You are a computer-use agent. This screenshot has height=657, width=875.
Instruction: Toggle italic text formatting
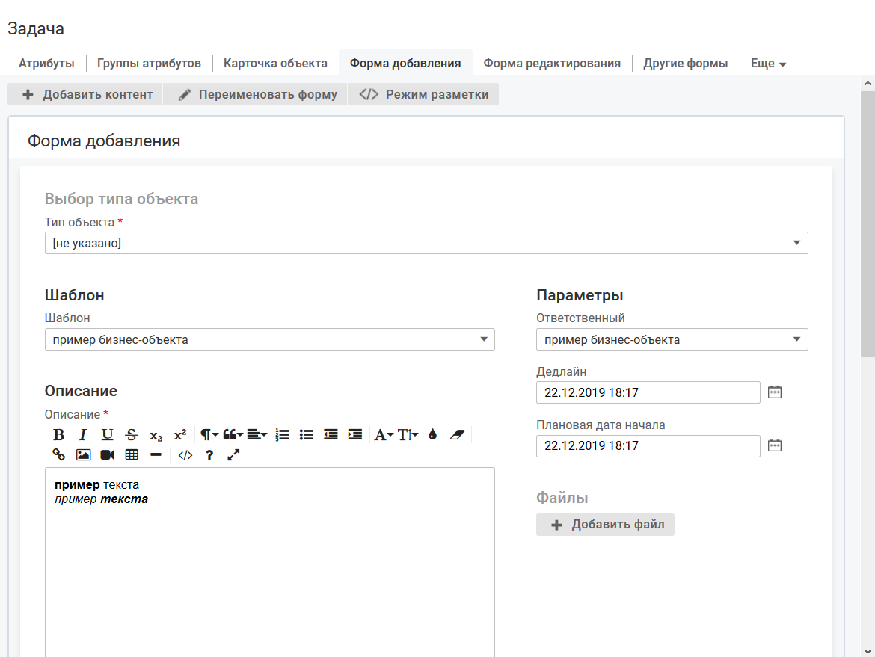[x=83, y=435]
